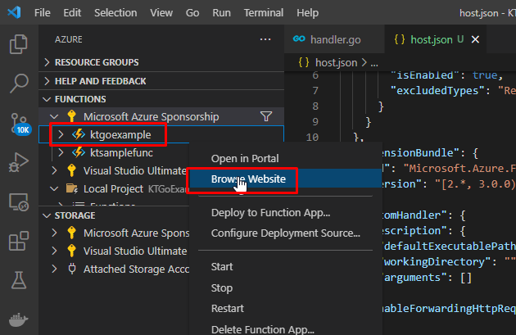Open the File menu
516x335 pixels.
(43, 12)
